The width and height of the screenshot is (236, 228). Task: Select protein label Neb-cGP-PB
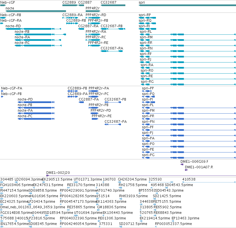click(11, 94)
